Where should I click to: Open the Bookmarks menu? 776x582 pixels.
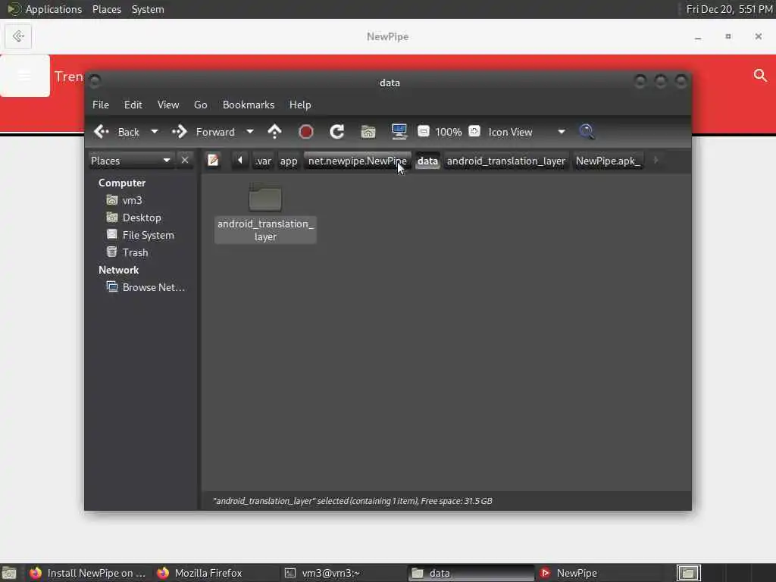pos(249,105)
